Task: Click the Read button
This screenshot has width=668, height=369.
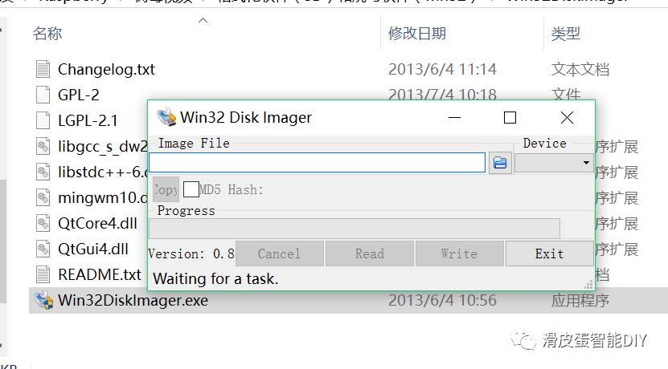Action: [x=369, y=253]
